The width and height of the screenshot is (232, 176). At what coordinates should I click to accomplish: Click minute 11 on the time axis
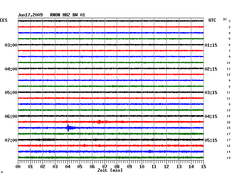coord(154,166)
